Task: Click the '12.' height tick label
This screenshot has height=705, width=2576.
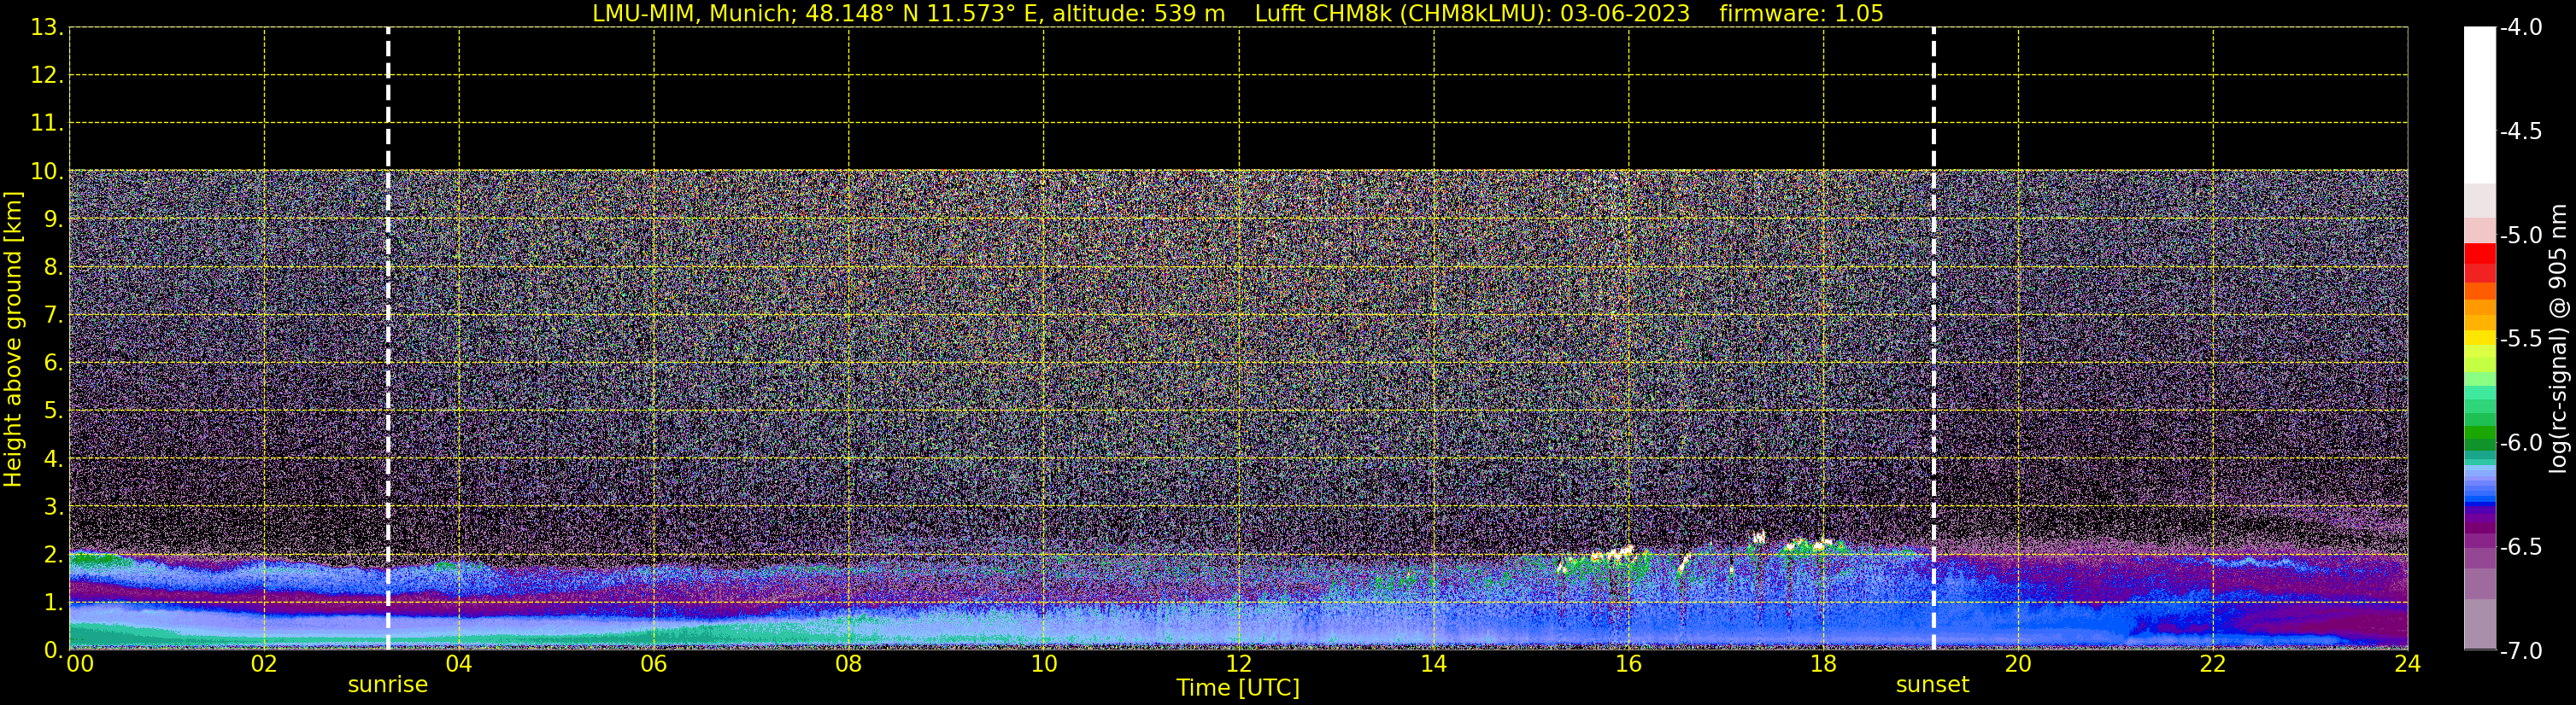Action: [x=47, y=76]
